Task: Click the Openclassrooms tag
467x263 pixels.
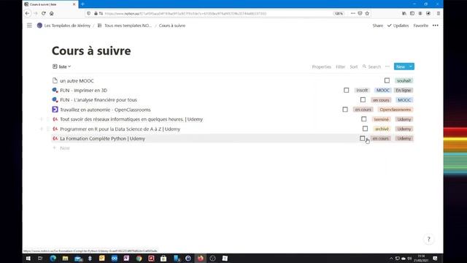Action: tap(395, 110)
